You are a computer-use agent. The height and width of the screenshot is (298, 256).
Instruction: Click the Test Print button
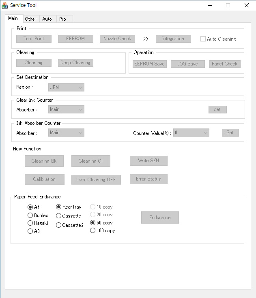point(34,39)
